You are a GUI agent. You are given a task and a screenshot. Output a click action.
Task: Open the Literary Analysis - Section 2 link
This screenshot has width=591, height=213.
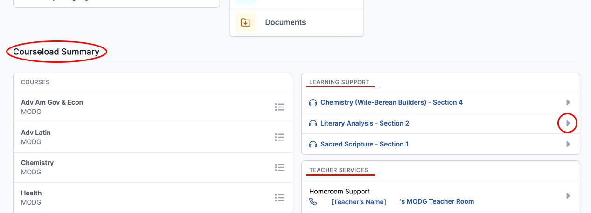tap(365, 123)
